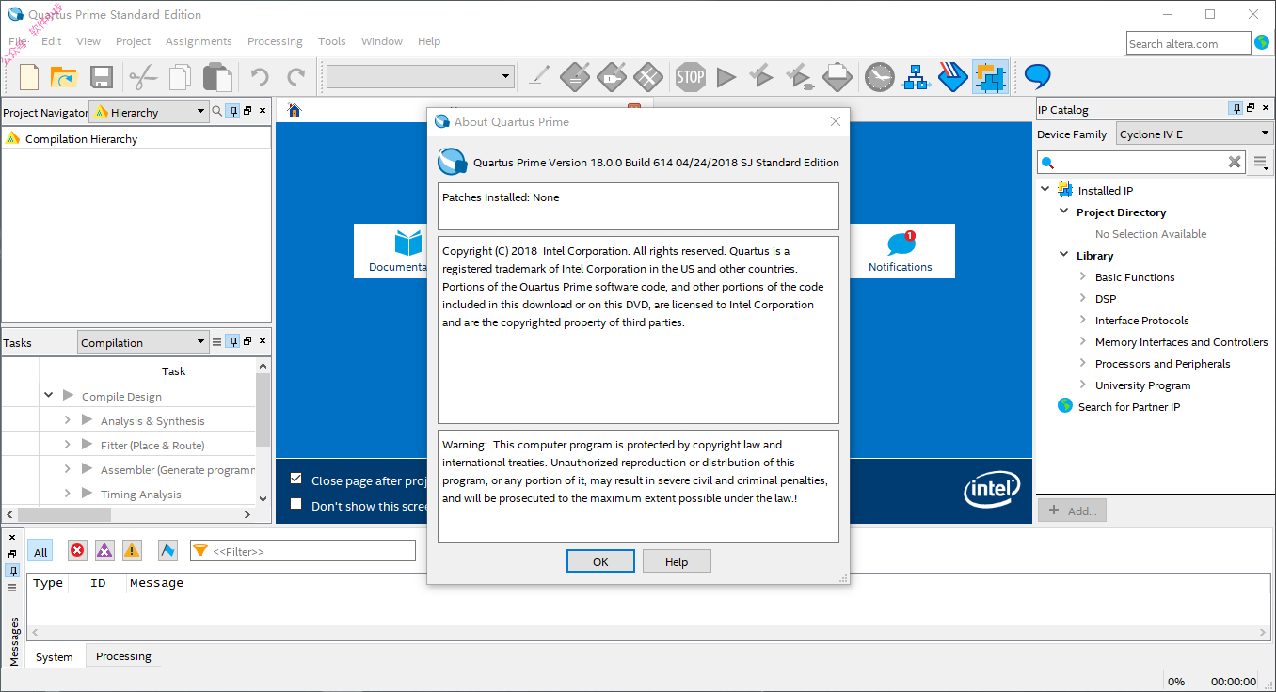Screen dimensions: 1276x692
Task: Click the Add... button in IP Catalog
Action: tap(1072, 511)
